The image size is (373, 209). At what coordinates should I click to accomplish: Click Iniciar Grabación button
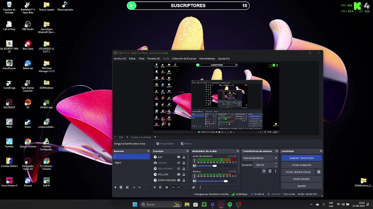tap(301, 165)
